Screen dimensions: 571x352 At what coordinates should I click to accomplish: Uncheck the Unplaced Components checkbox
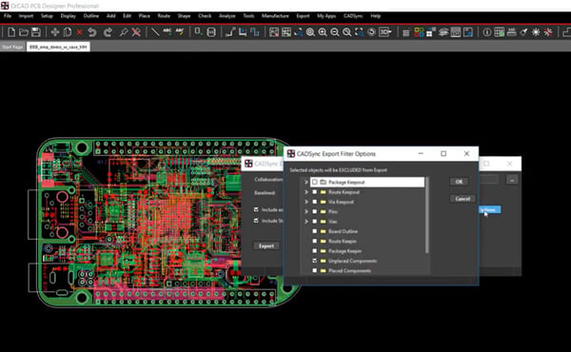315,261
